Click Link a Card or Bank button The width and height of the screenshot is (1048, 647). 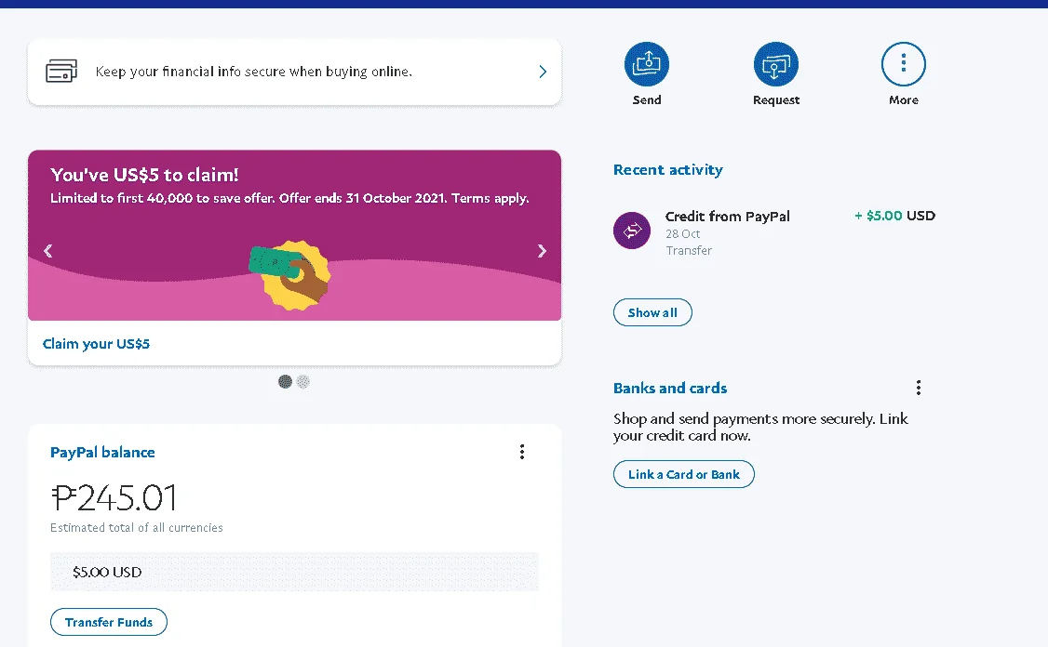[x=684, y=474]
